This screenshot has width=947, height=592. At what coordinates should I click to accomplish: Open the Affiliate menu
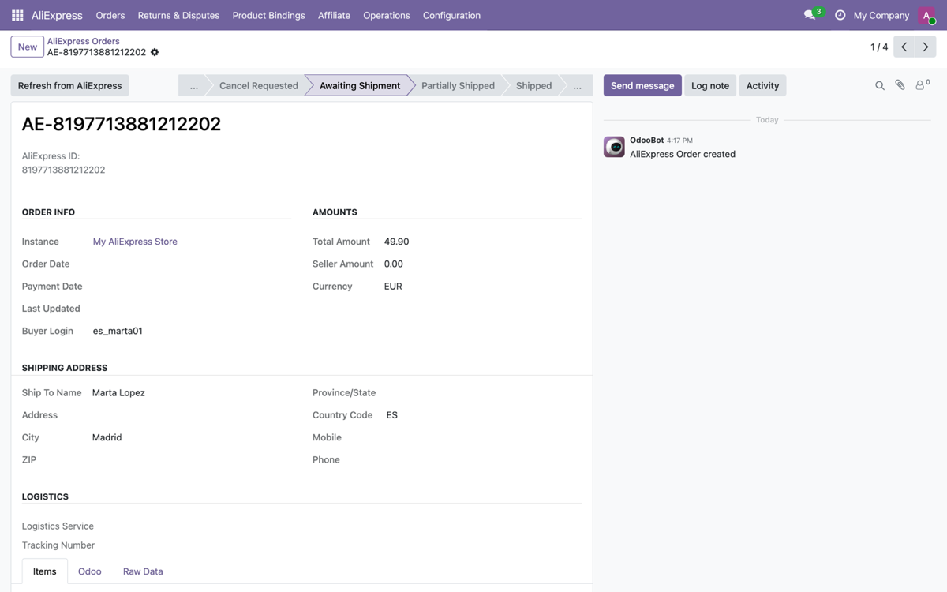tap(334, 15)
